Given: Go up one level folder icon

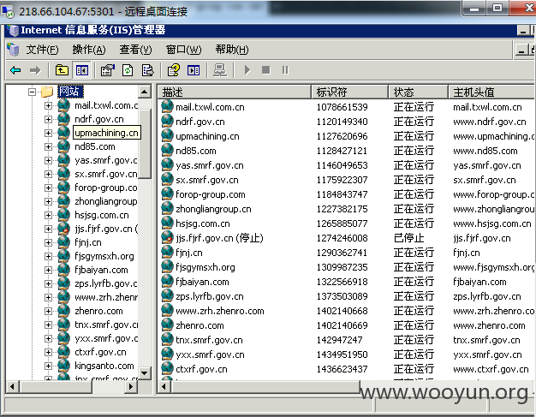Looking at the screenshot, I should [x=62, y=70].
